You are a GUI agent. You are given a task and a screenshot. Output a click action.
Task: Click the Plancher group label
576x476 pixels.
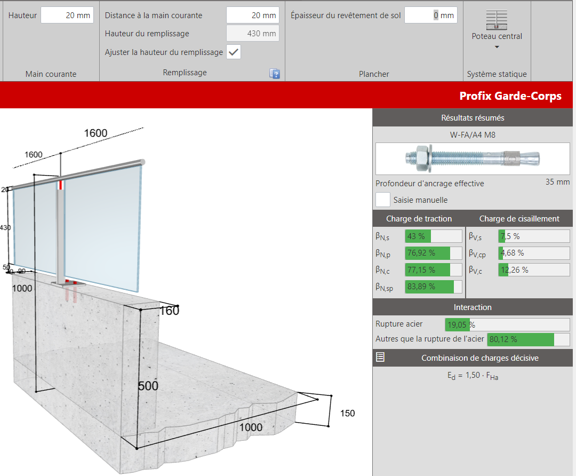(373, 74)
